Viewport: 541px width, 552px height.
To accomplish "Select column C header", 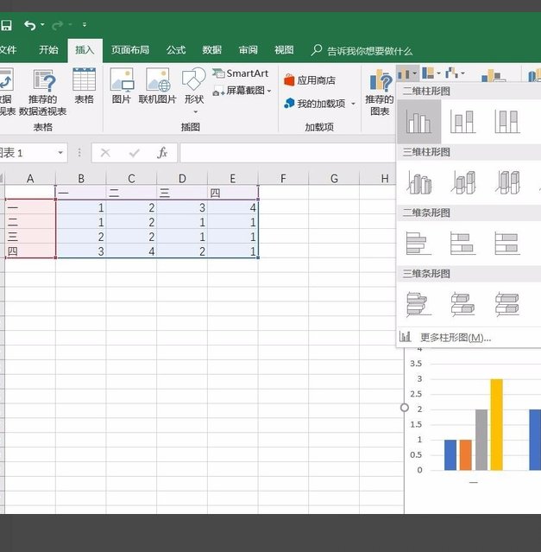I will coord(131,179).
